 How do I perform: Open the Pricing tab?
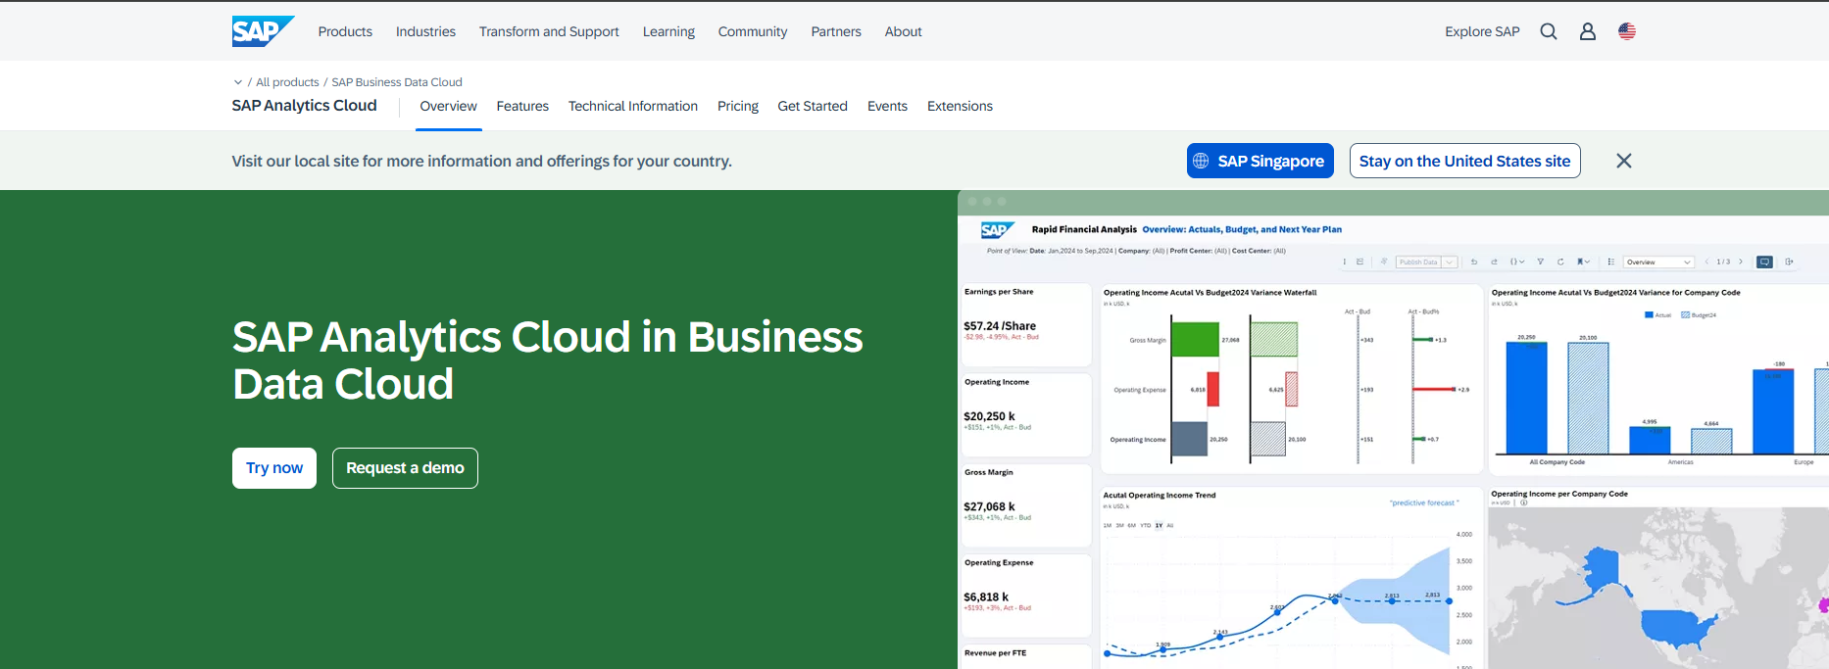738,106
